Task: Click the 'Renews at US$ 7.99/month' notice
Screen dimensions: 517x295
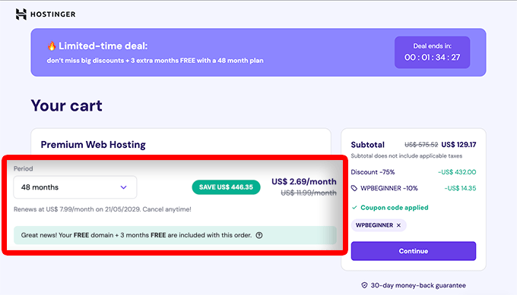Action: click(x=102, y=209)
